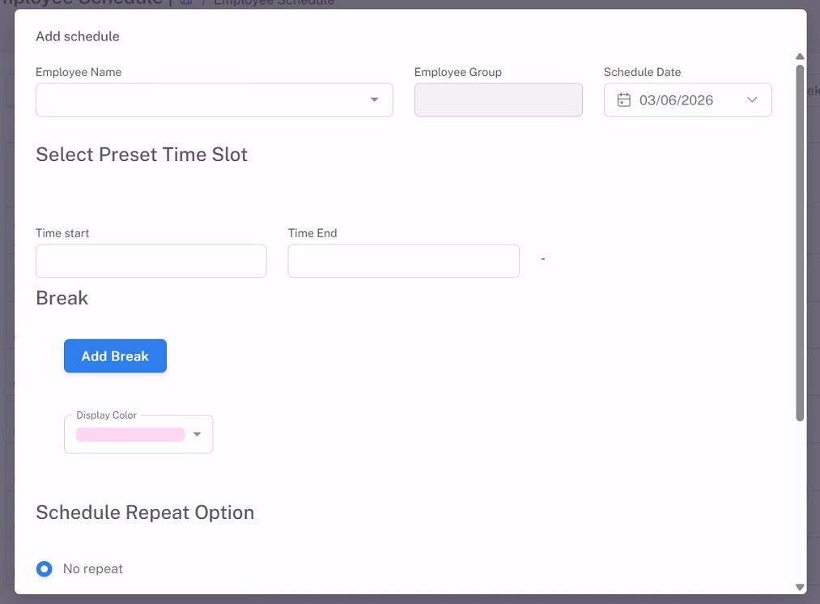Click the pink Display Color swatch
The image size is (820, 604).
(x=130, y=435)
